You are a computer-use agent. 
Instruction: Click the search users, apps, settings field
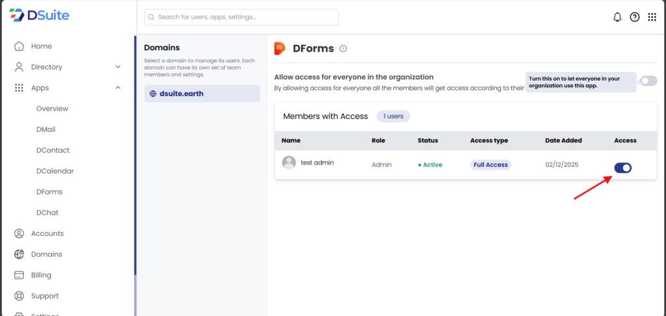[x=241, y=17]
